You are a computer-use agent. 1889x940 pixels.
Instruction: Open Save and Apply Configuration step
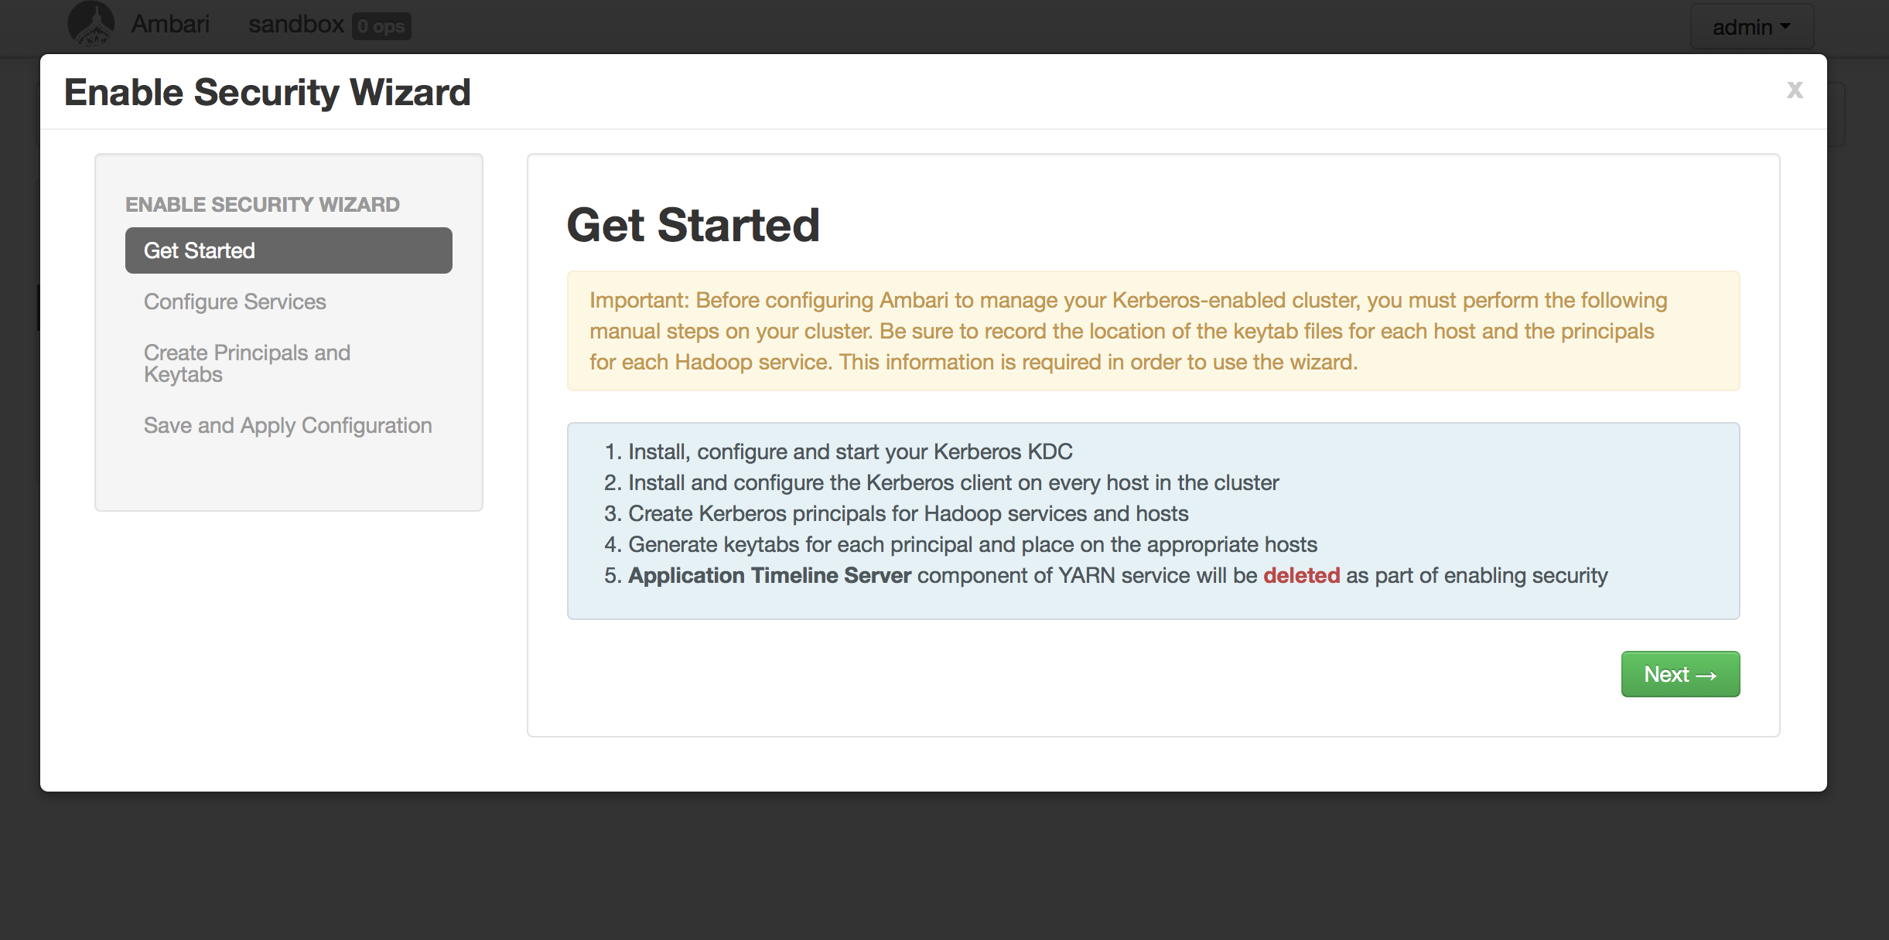click(288, 425)
